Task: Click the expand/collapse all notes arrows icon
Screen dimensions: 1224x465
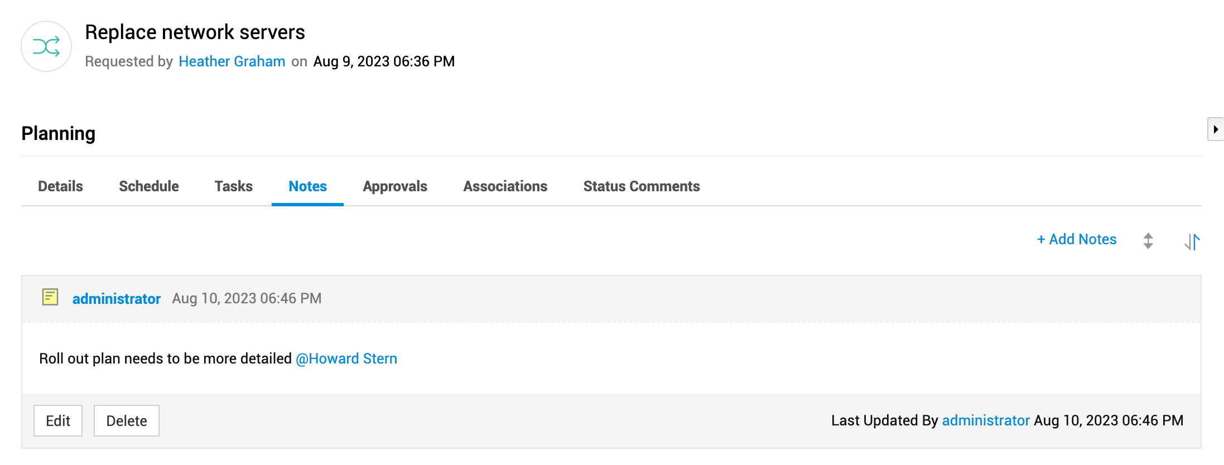Action: click(1148, 241)
